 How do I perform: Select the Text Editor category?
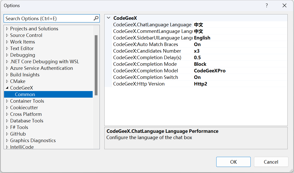pyautogui.click(x=22, y=48)
